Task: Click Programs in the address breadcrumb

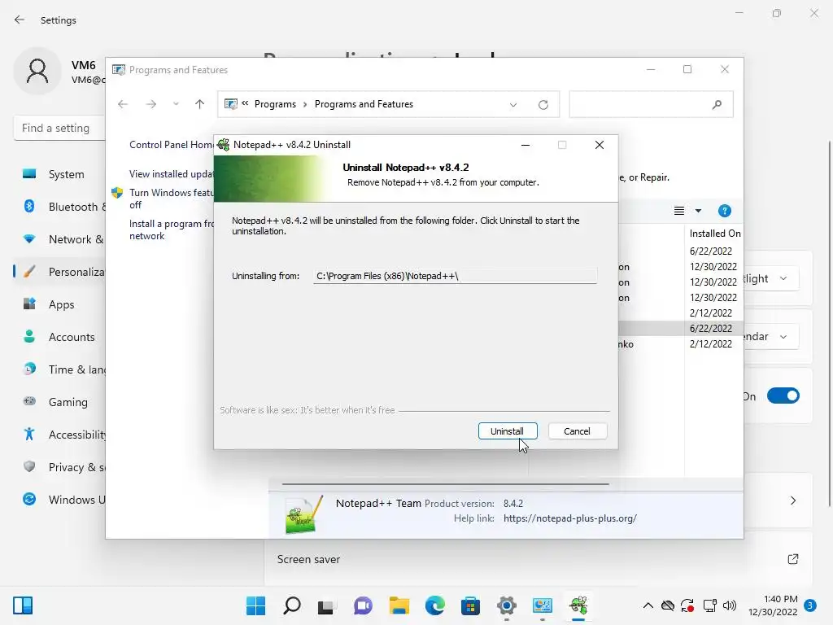Action: 275,104
